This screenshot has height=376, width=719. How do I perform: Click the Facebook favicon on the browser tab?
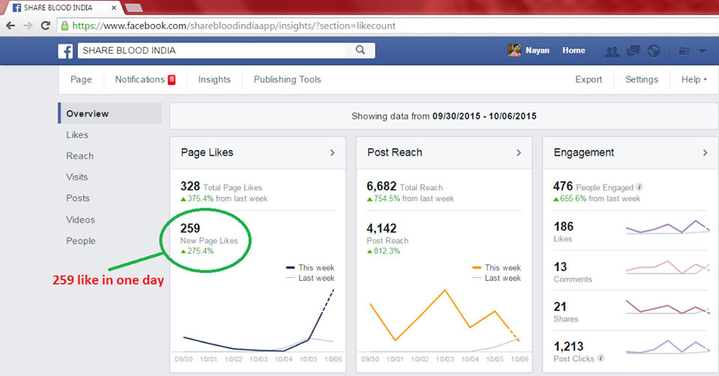click(x=17, y=7)
